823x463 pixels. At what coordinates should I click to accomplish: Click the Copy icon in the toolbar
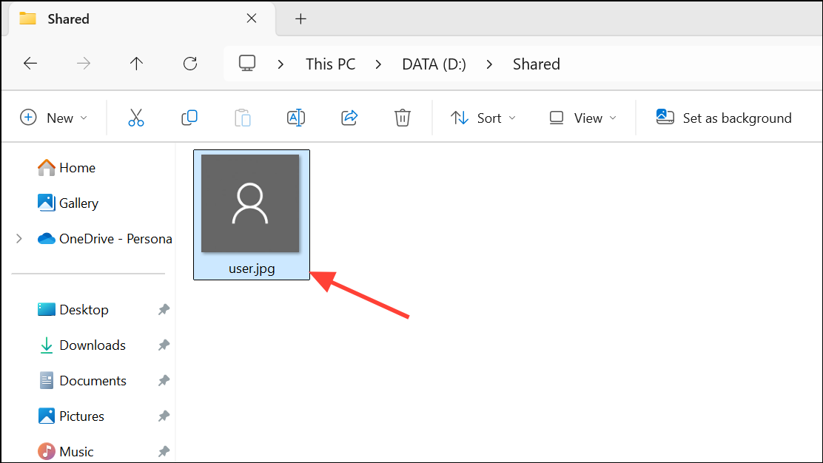pos(189,118)
